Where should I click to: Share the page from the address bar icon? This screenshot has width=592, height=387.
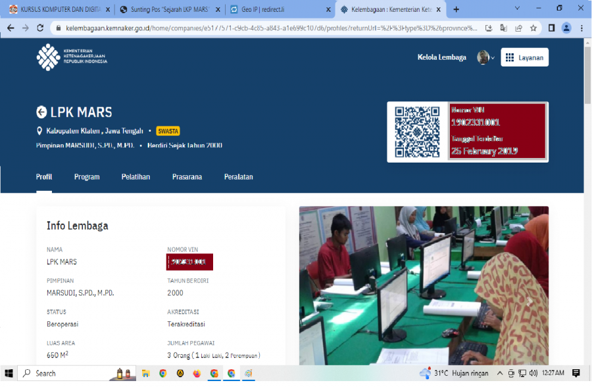[x=518, y=29]
